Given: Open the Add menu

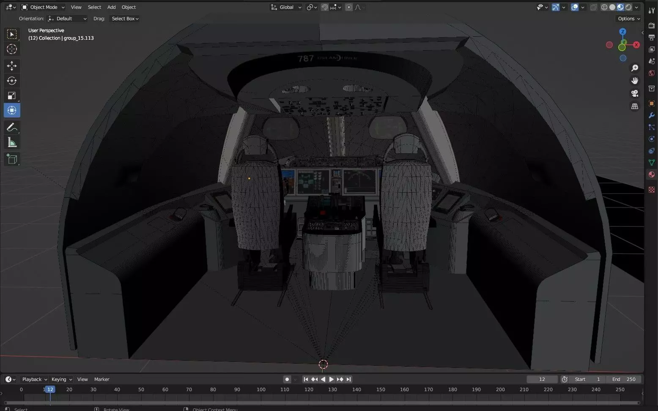Looking at the screenshot, I should [x=111, y=7].
